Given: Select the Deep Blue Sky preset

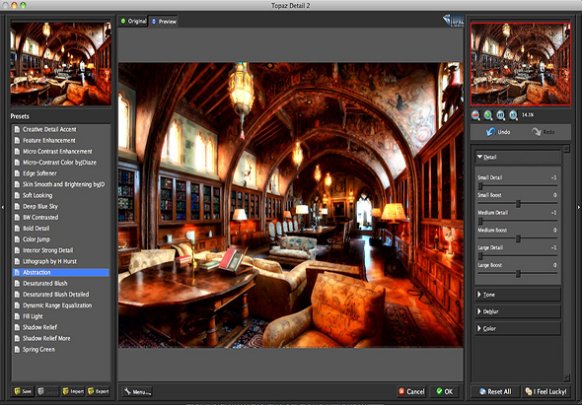Looking at the screenshot, I should click(61, 206).
